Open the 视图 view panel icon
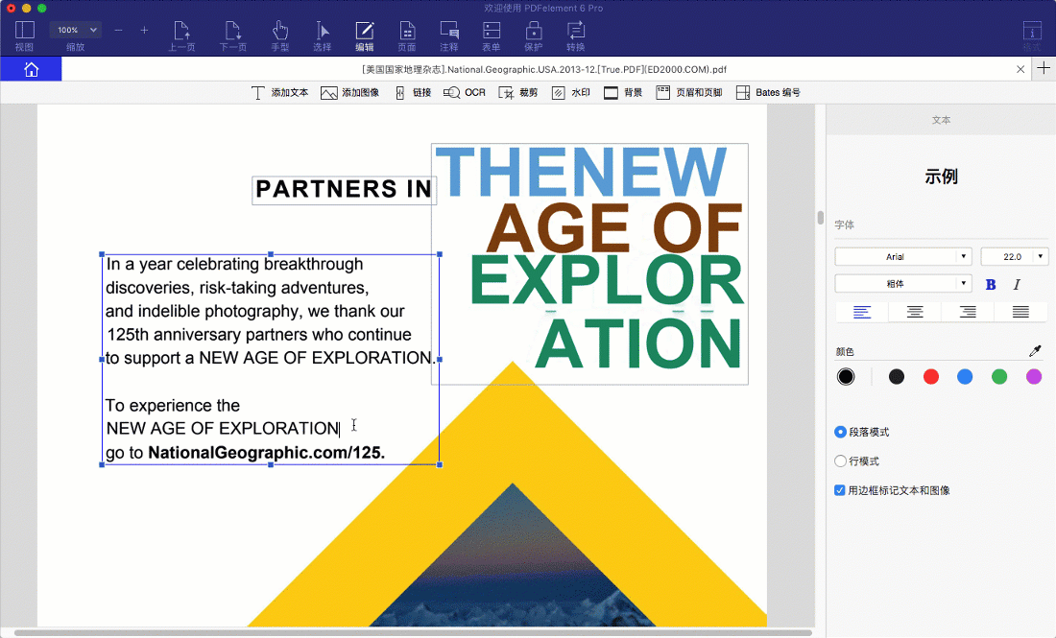Screen dimensions: 1056x638 point(24,35)
